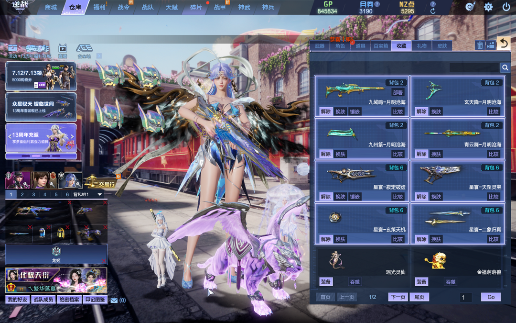The height and width of the screenshot is (323, 516).
Task: Click the question mark above the refresh icon
Action: click(433, 4)
